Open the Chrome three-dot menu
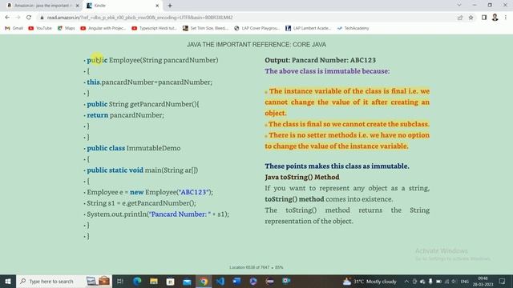 coord(506,18)
